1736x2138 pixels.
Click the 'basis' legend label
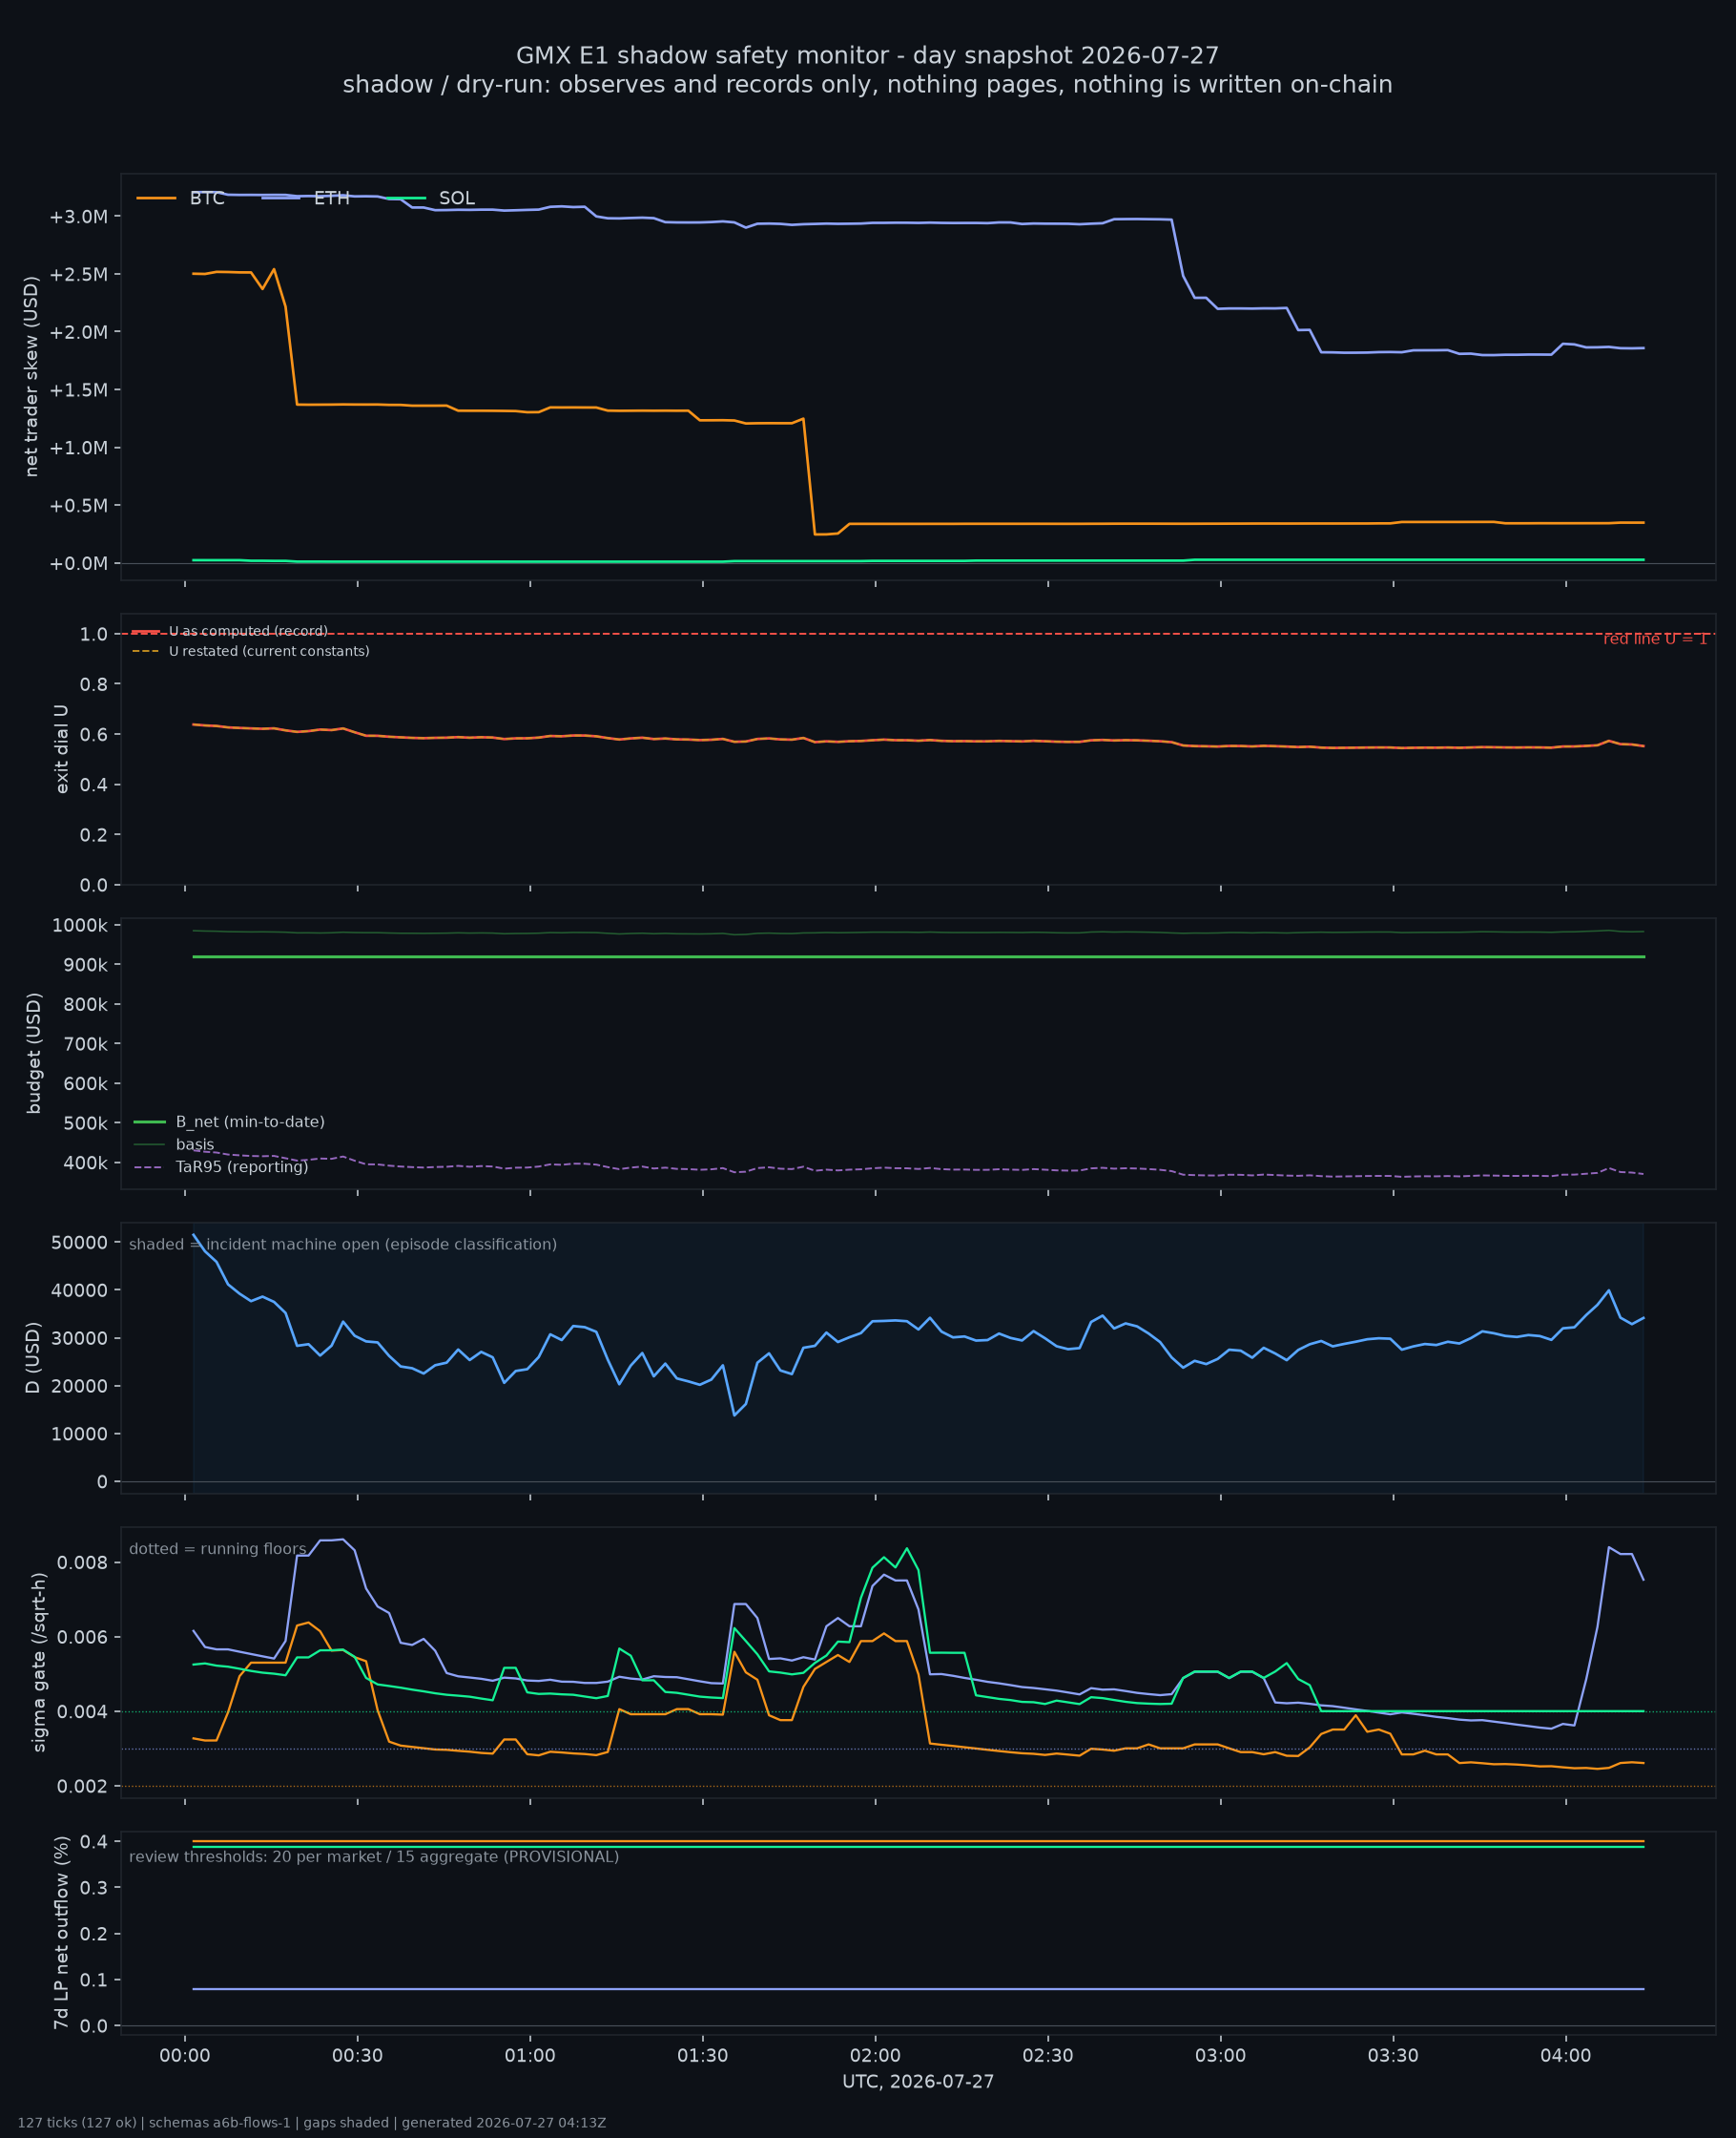[x=195, y=1144]
